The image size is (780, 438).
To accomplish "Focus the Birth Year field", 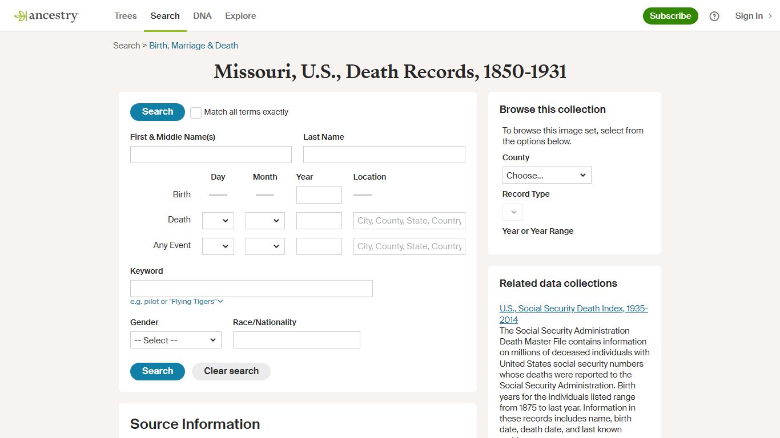I will (x=319, y=195).
